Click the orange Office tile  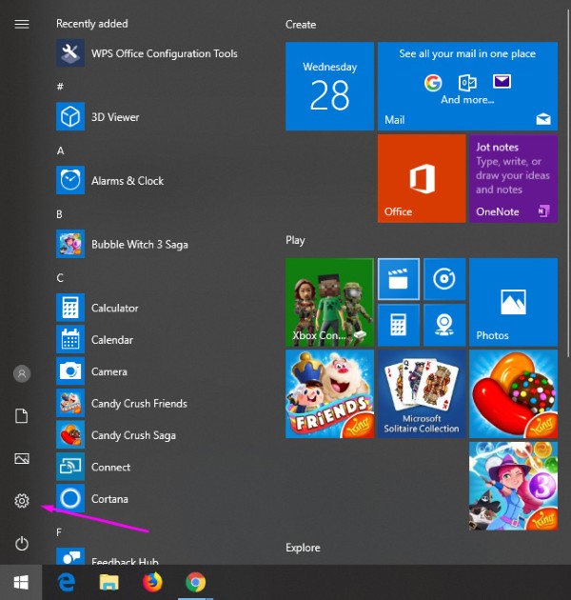(420, 178)
